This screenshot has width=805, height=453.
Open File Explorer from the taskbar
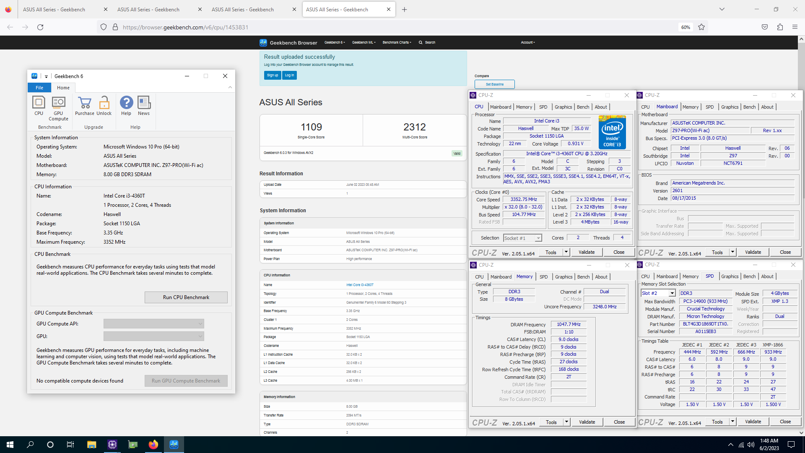tap(91, 445)
